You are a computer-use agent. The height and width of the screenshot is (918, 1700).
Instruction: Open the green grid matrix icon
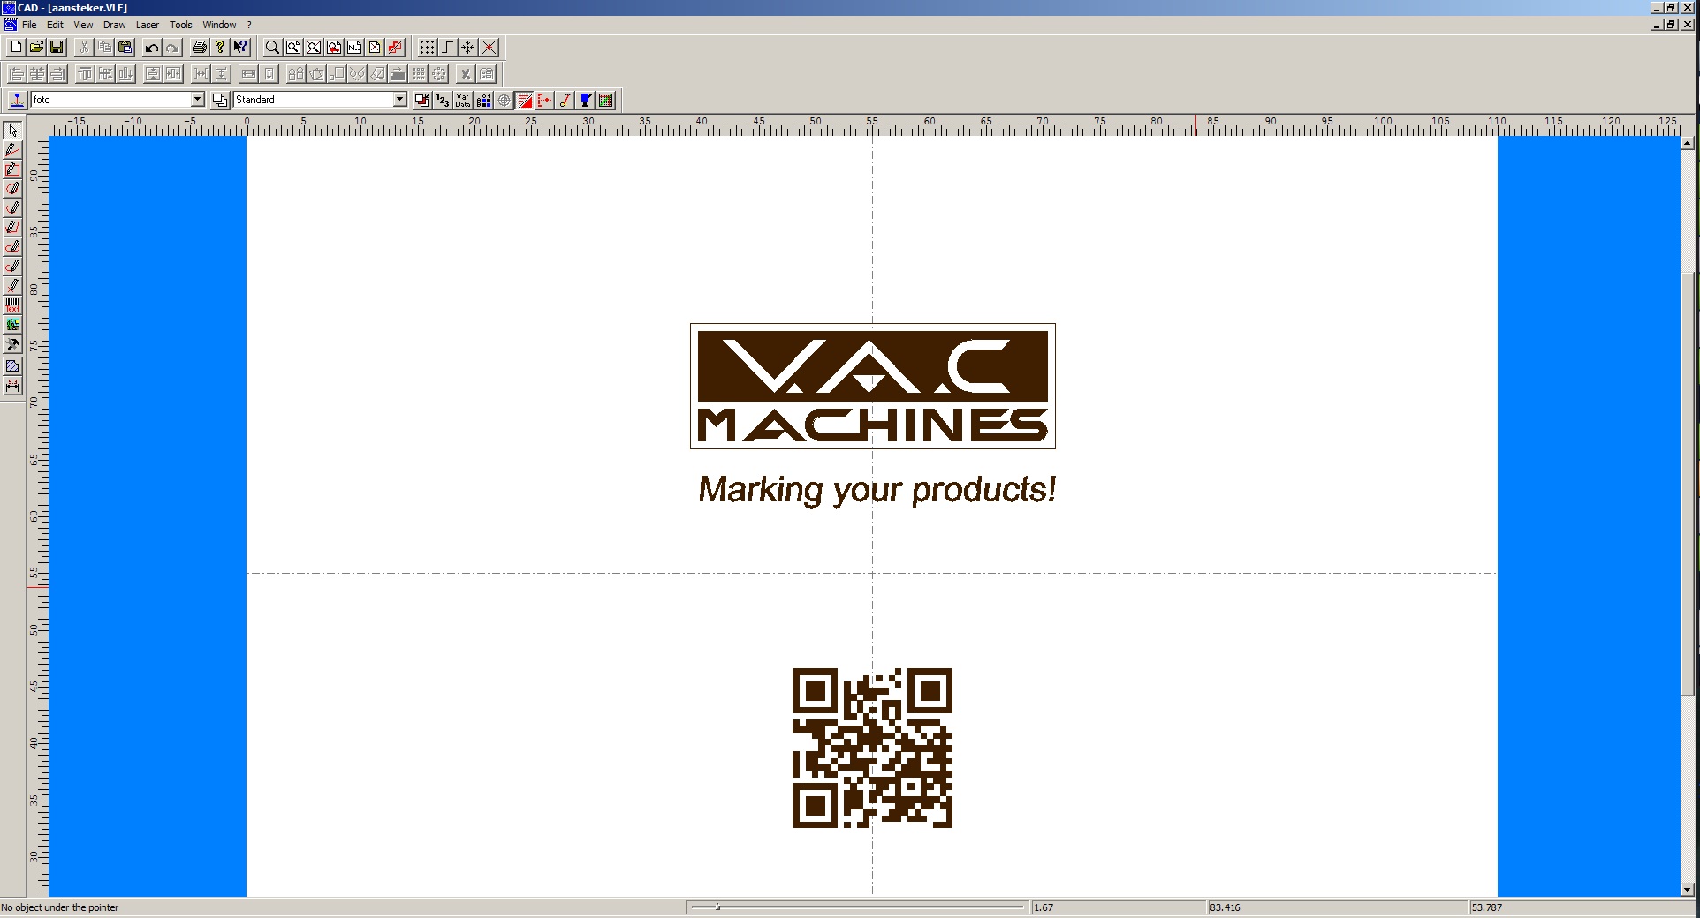[x=605, y=100]
